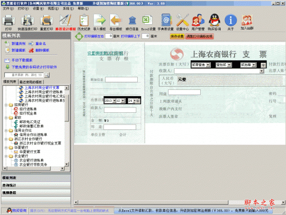Select 华夏银行支票 template
This screenshot has width=286, height=215.
click(x=30, y=152)
